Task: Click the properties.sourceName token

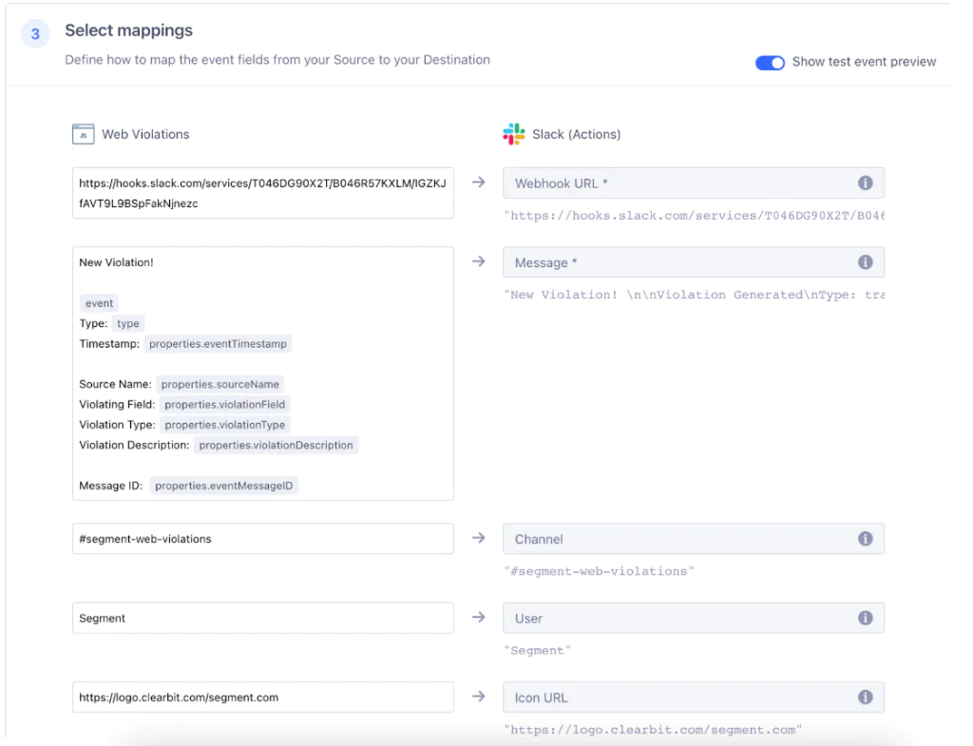Action: (x=220, y=384)
